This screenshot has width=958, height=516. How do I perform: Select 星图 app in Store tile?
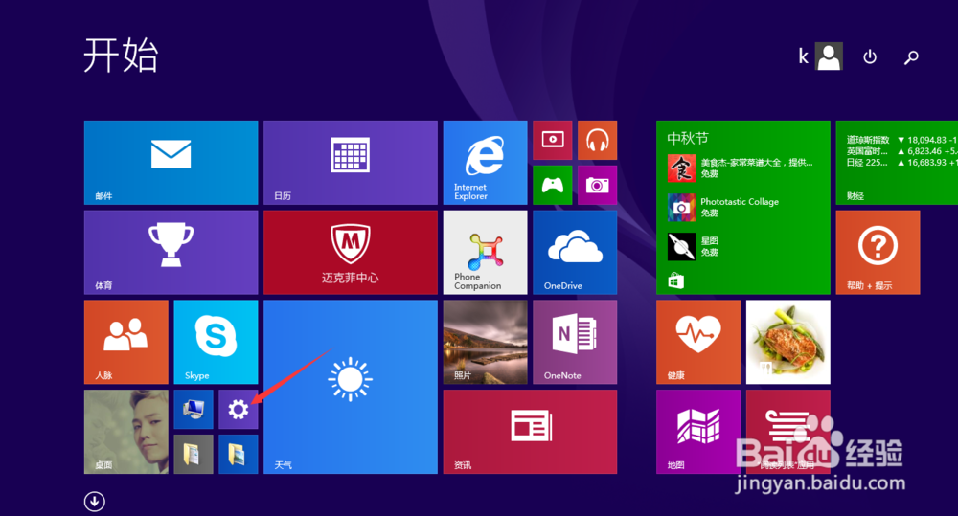click(694, 247)
